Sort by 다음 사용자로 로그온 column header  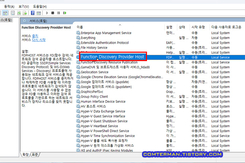[x=226, y=27]
